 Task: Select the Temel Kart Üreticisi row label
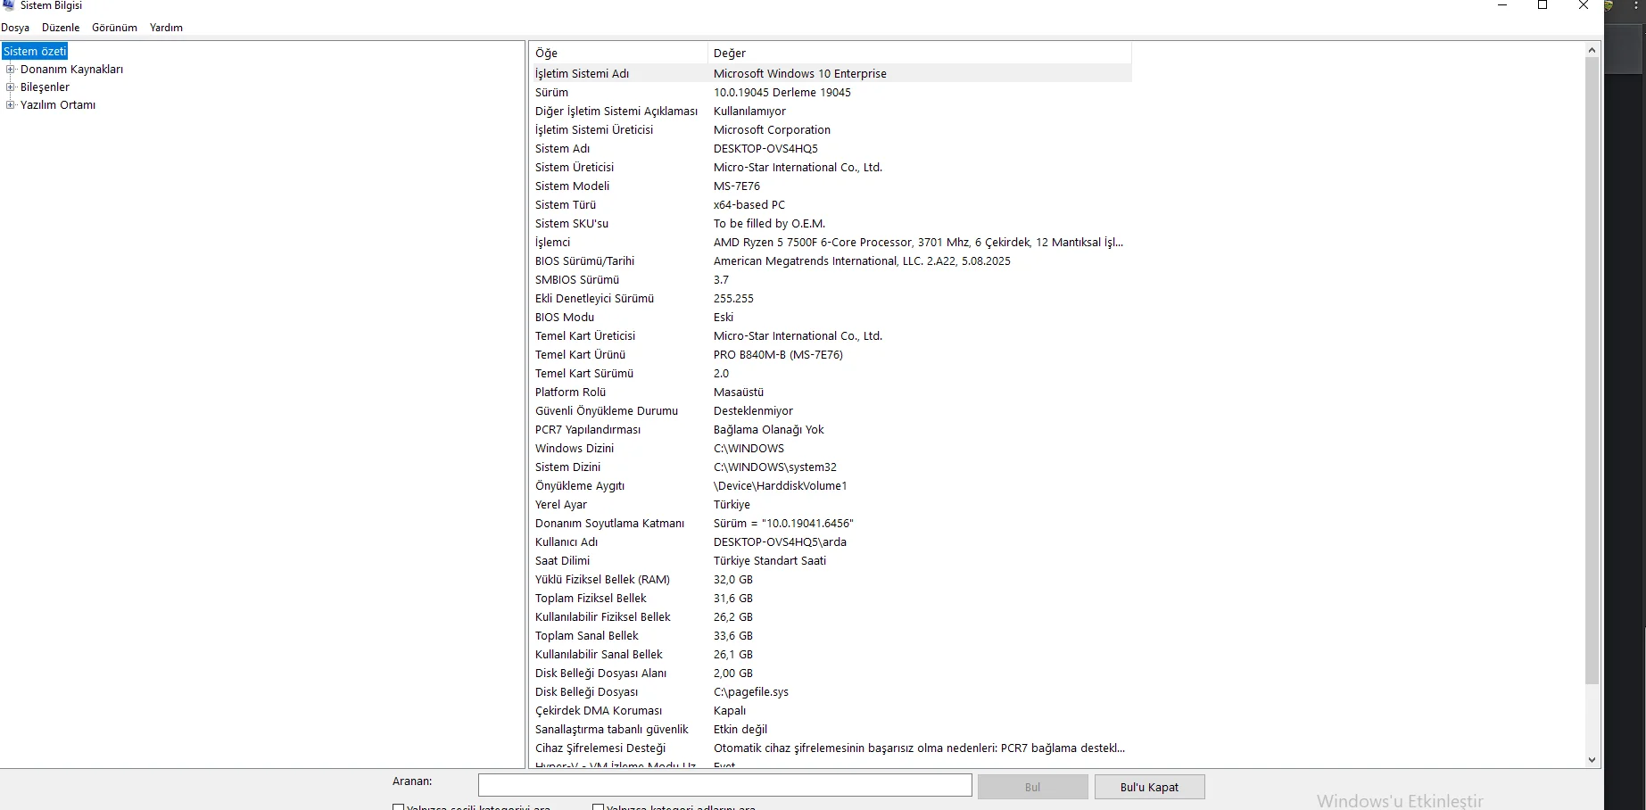[x=585, y=335]
